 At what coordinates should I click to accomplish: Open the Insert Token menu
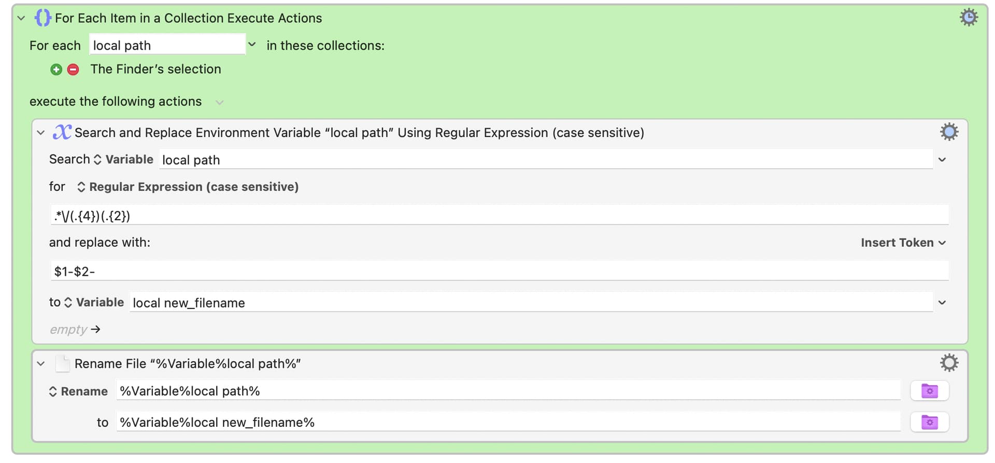903,243
